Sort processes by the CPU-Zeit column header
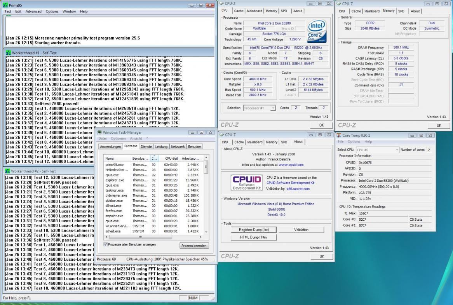The image size is (453, 305). 169,158
